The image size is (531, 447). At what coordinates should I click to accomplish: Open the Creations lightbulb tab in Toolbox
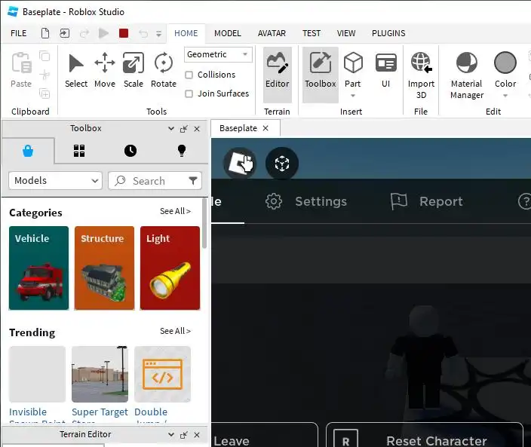click(x=182, y=151)
